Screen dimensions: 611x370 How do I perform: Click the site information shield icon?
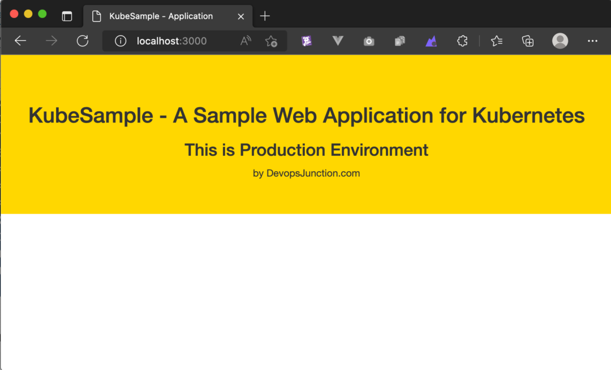tap(120, 41)
